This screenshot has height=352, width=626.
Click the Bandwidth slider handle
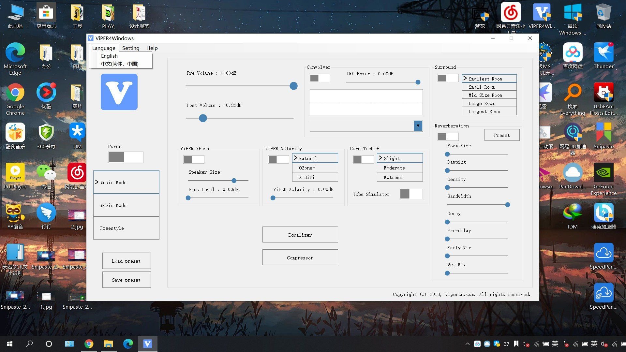[508, 205]
